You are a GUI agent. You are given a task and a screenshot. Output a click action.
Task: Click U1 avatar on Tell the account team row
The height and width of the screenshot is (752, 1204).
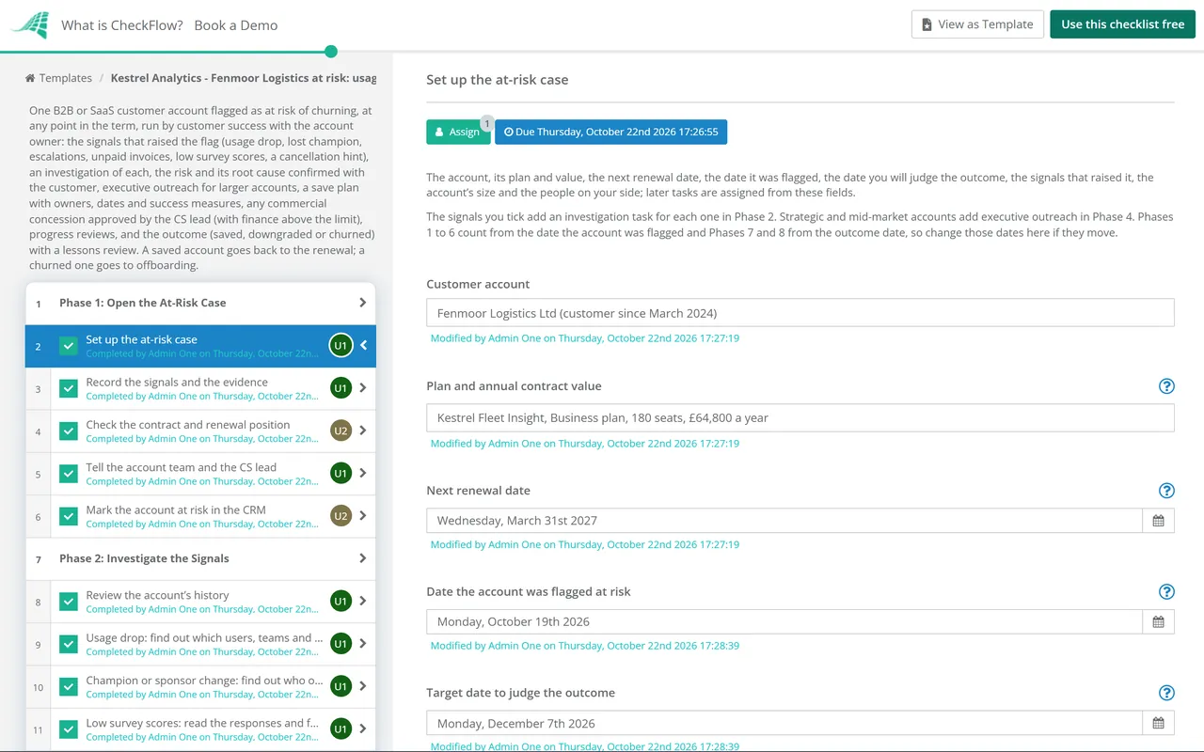(x=341, y=474)
